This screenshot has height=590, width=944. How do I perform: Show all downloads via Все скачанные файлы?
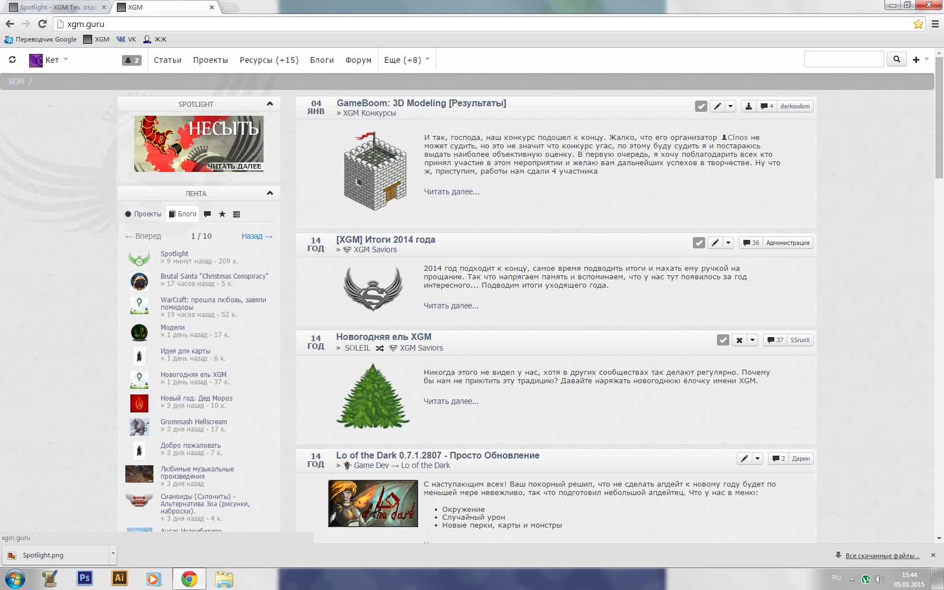pos(882,556)
